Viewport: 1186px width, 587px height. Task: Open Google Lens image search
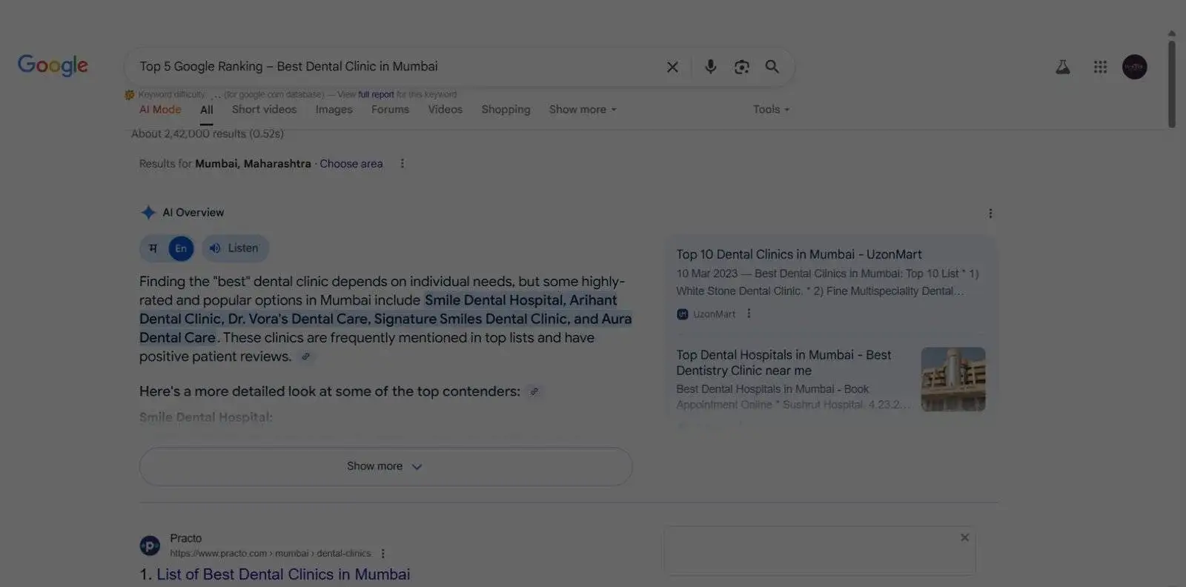pyautogui.click(x=741, y=67)
